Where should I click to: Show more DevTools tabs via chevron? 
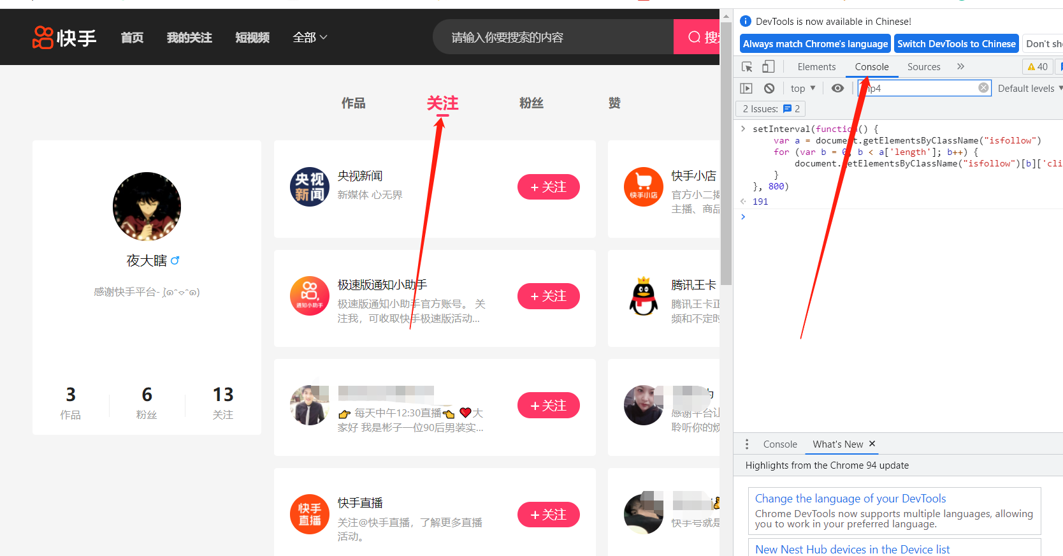pos(960,67)
